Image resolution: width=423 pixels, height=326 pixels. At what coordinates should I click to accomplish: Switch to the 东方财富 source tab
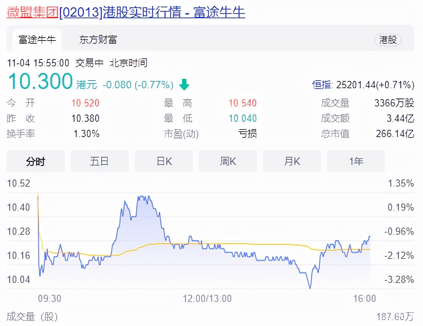98,40
